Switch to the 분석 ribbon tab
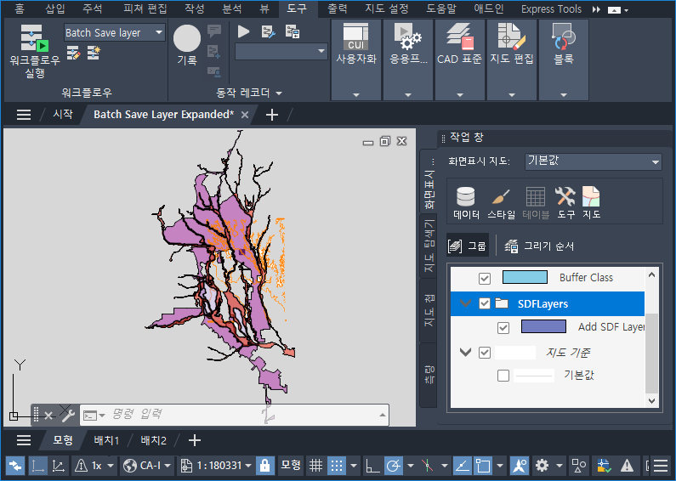This screenshot has height=481, width=676. point(232,8)
